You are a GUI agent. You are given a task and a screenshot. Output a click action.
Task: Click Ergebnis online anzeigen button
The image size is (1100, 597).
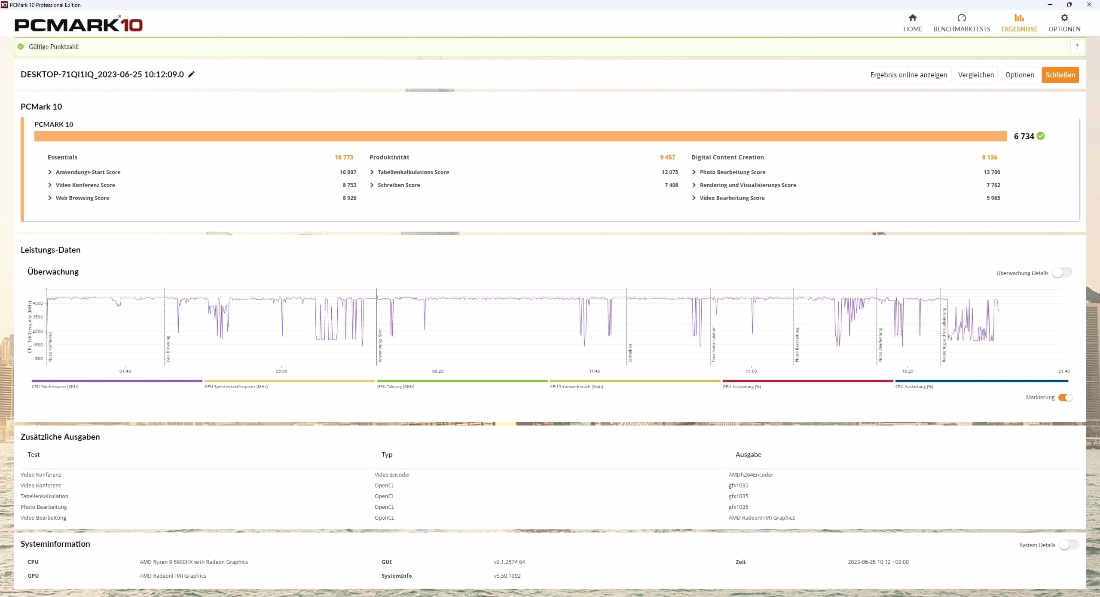[908, 75]
